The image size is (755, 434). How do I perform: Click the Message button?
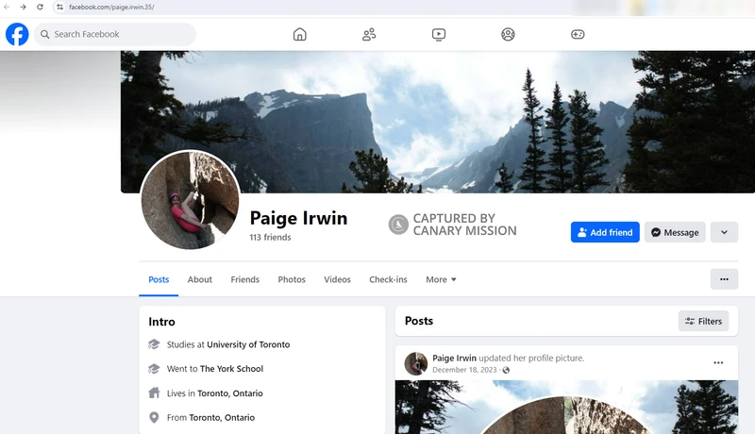pyautogui.click(x=675, y=232)
